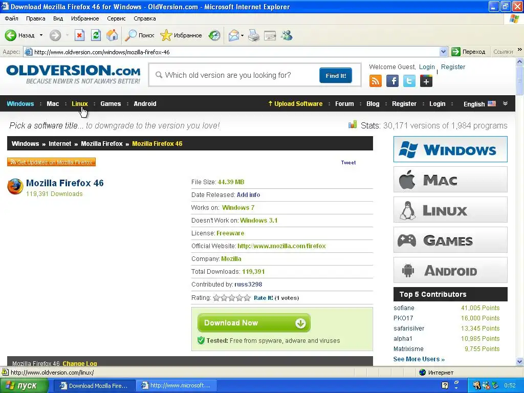Viewport: 524px width, 393px height.
Task: Click the Stop loading icon
Action: click(79, 35)
